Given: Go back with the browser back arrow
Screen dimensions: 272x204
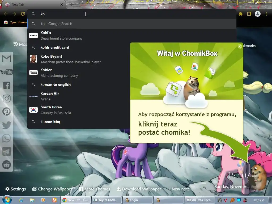Looking at the screenshot, I should pos(6,14).
